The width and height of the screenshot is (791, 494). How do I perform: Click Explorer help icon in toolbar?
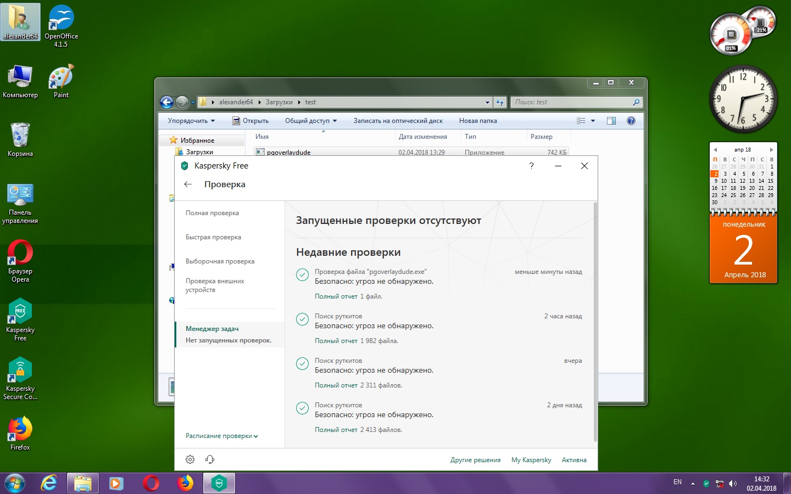point(631,121)
